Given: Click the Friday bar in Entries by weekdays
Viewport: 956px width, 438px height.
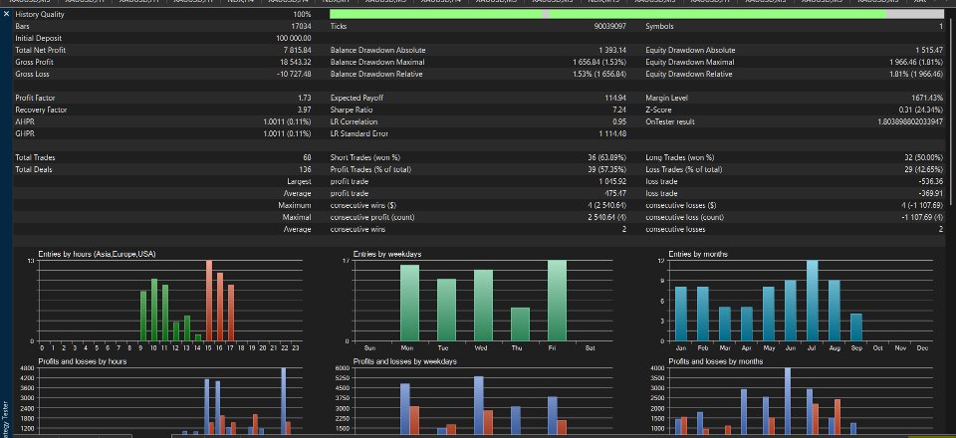Looking at the screenshot, I should (557, 301).
